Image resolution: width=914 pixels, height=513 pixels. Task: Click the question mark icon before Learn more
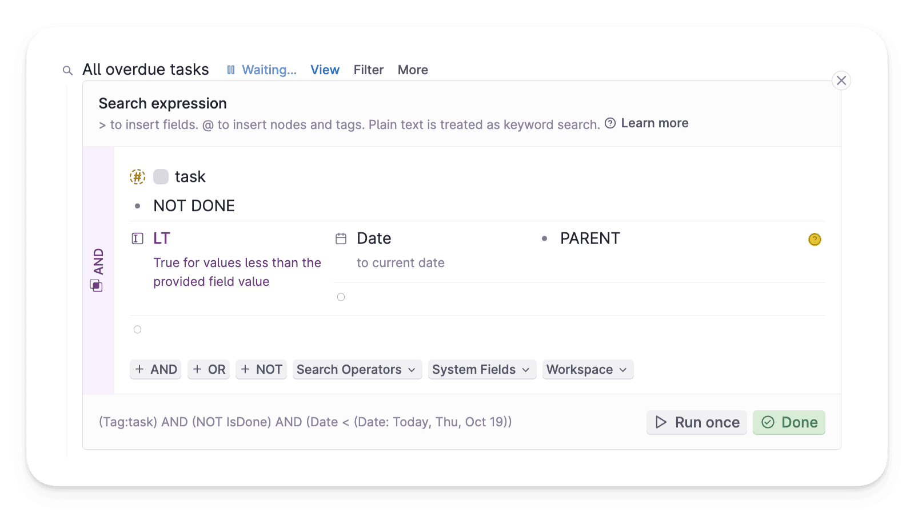click(610, 123)
